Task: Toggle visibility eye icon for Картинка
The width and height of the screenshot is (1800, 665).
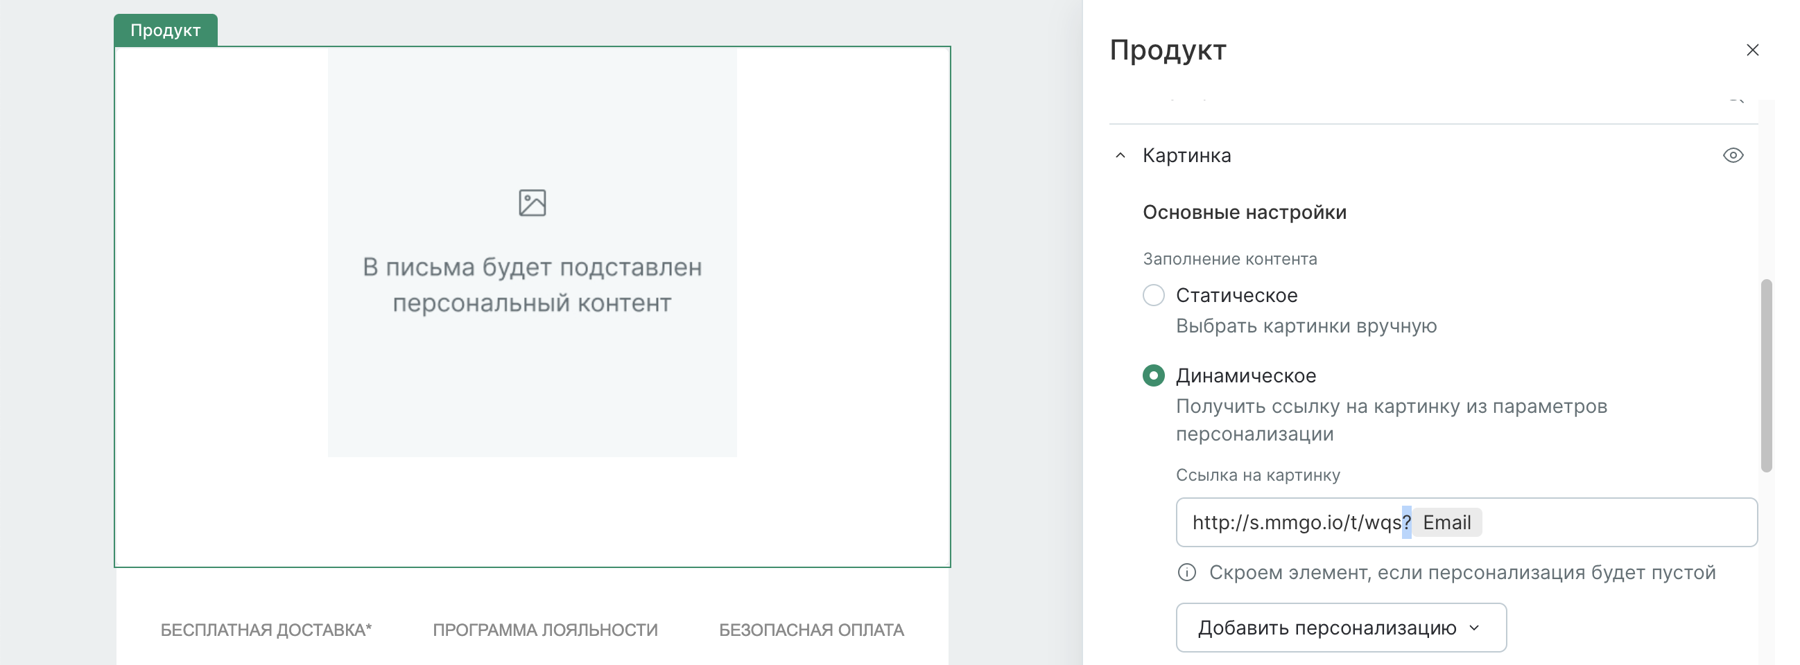Action: tap(1733, 155)
